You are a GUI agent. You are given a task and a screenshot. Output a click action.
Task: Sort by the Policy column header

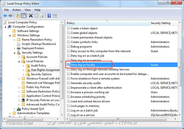[107, 23]
